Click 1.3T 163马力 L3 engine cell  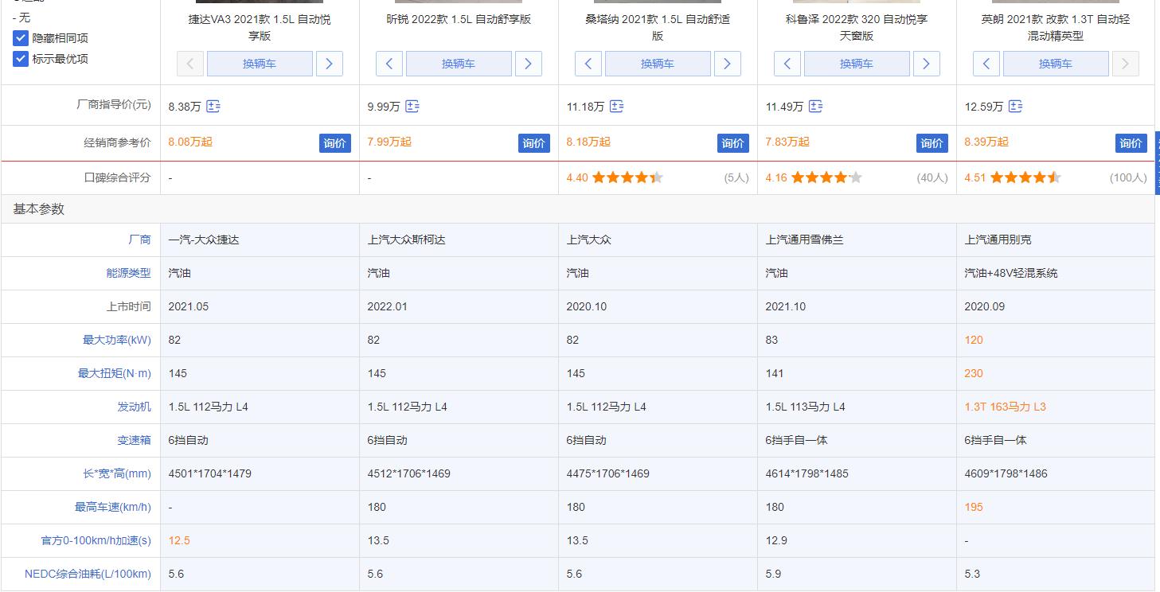(x=1005, y=407)
